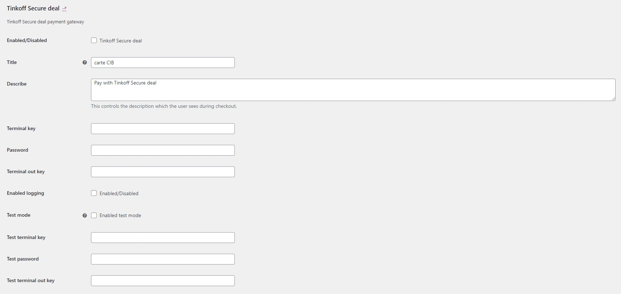The height and width of the screenshot is (294, 621).
Task: Click the 'Title' row label
Action: pyautogui.click(x=12, y=63)
